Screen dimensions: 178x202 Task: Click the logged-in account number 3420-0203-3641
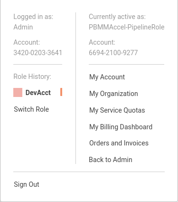point(37,53)
